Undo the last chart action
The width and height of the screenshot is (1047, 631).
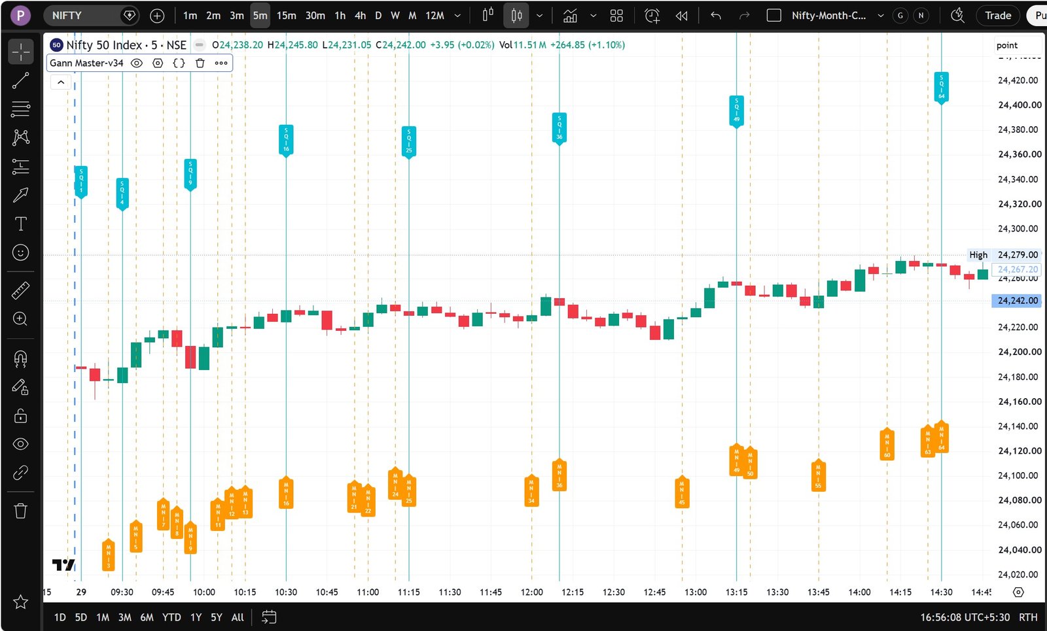716,15
